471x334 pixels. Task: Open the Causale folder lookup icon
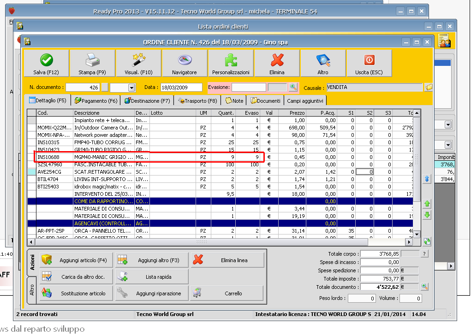click(429, 87)
